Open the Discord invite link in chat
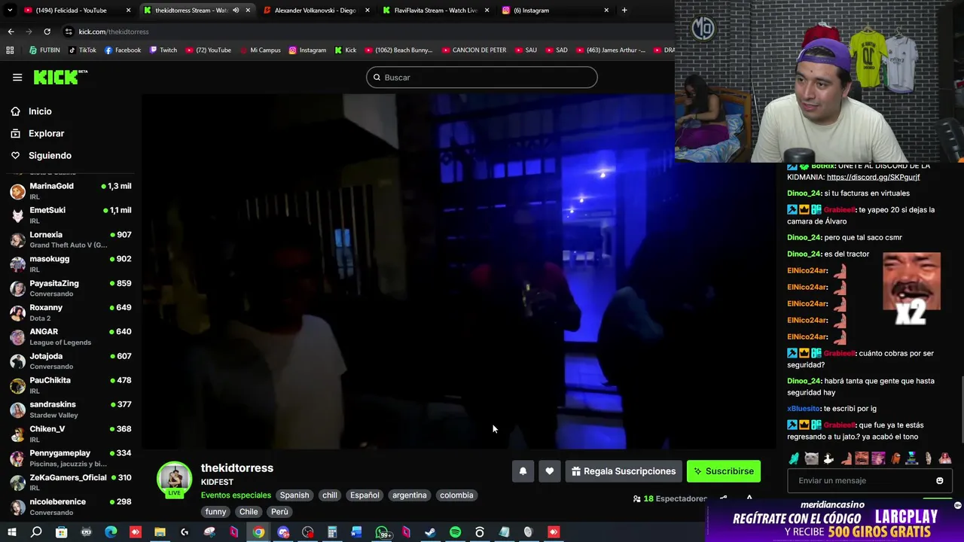This screenshot has height=542, width=964. tap(873, 177)
